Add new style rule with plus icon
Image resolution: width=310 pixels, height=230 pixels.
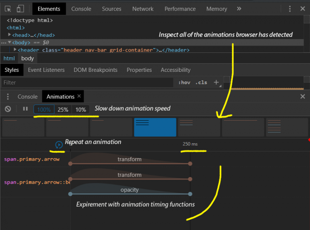click(x=216, y=82)
